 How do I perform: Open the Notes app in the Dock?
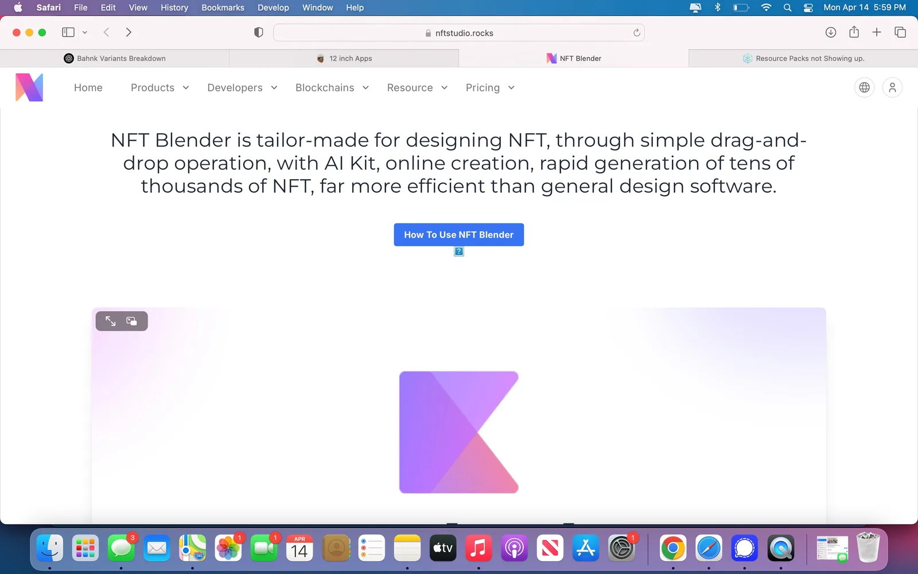pyautogui.click(x=407, y=548)
